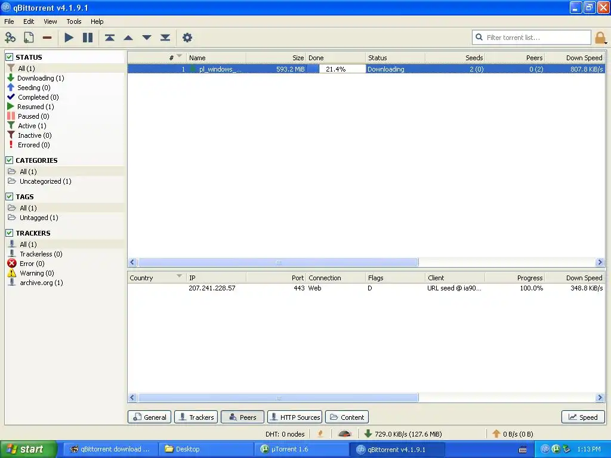The height and width of the screenshot is (458, 611).
Task: Click the DHT: 0 nodes status text
Action: pos(285,434)
